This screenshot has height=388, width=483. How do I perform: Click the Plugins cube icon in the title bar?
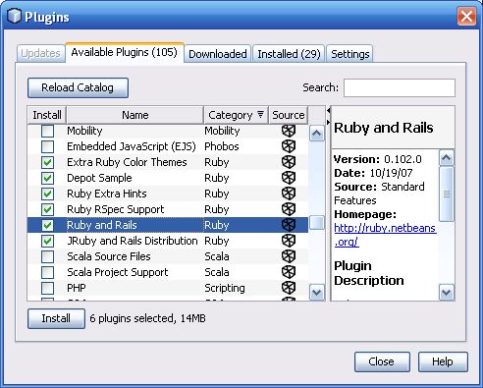(14, 16)
